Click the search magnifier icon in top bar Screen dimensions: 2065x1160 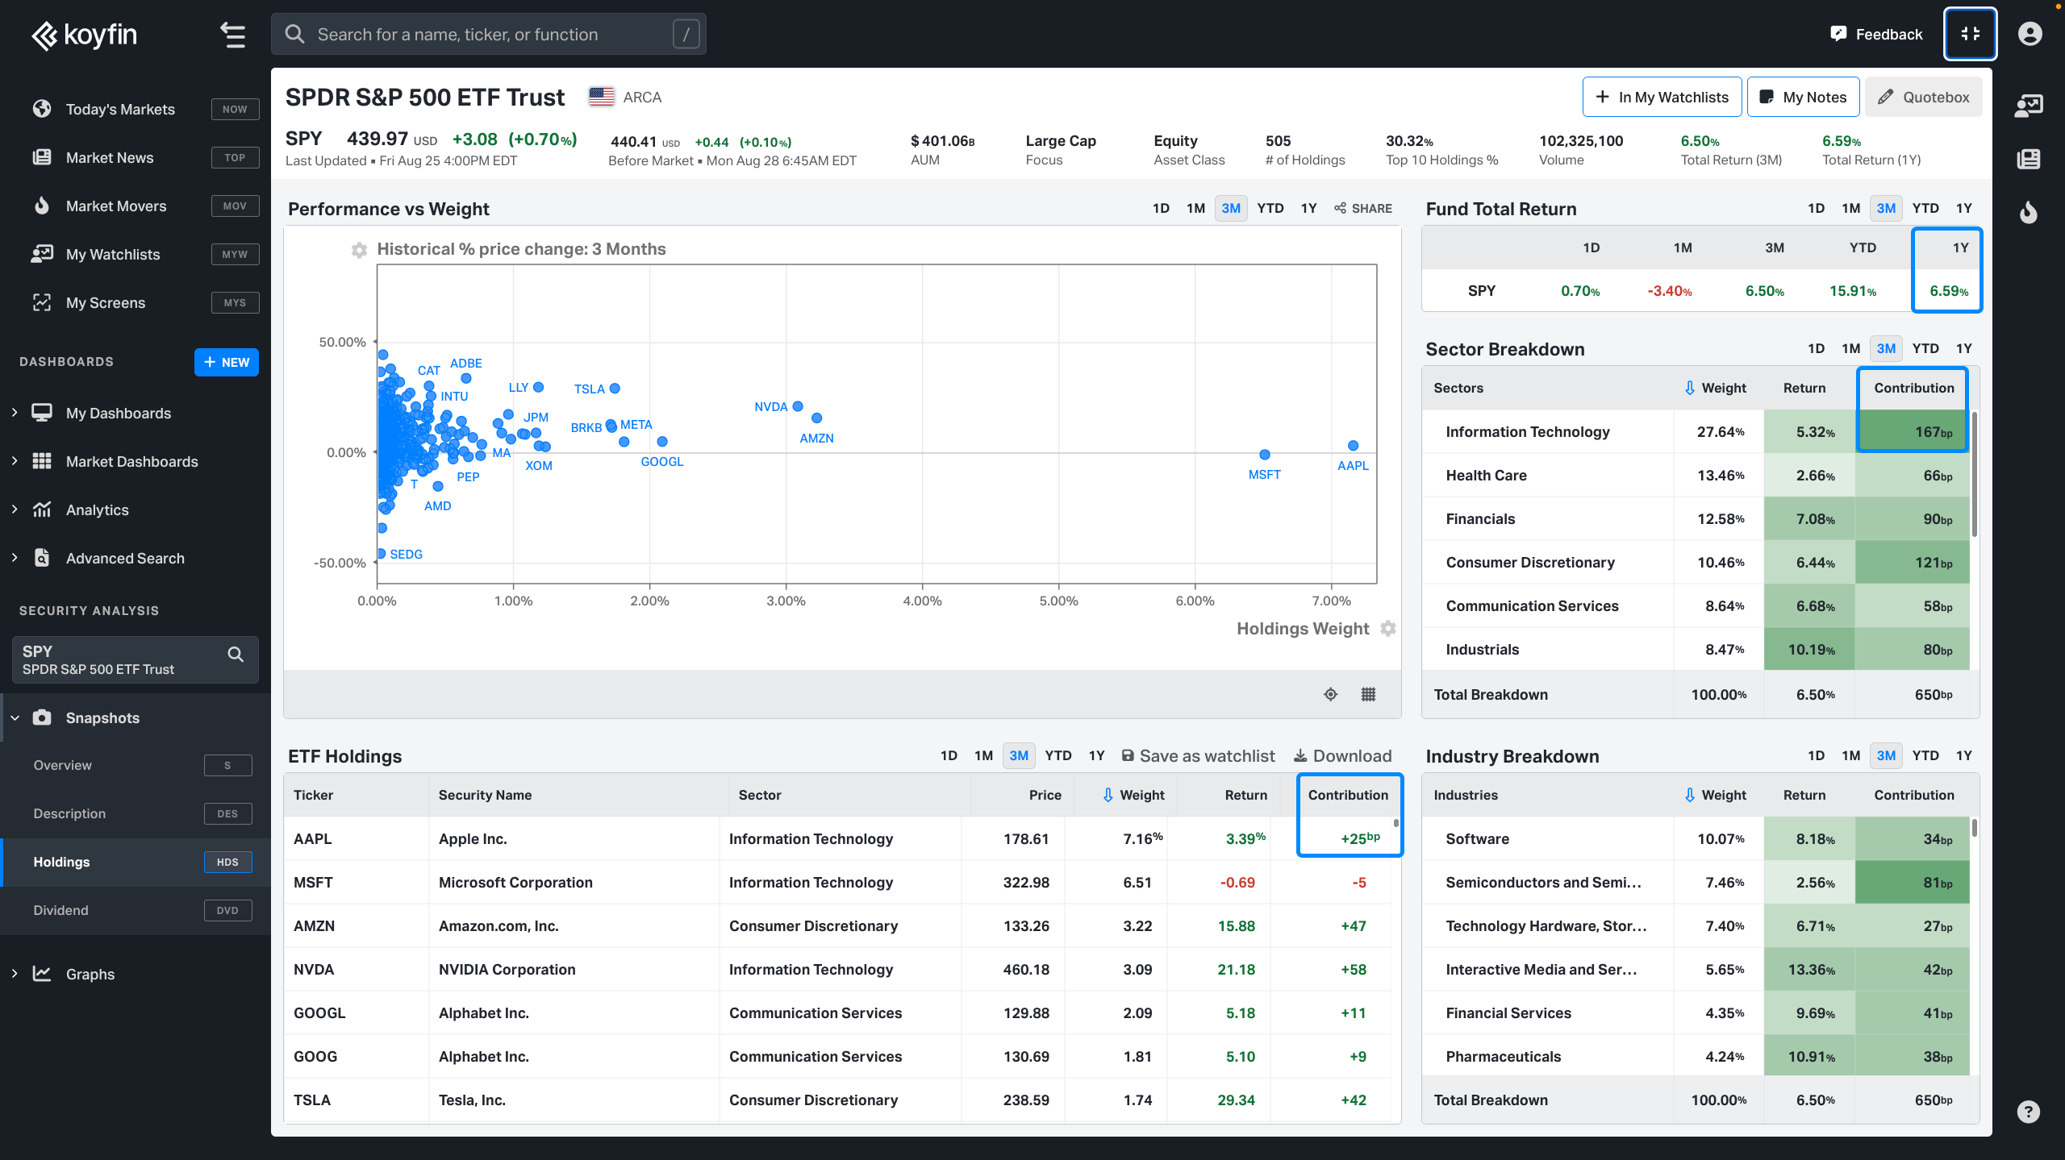[295, 34]
